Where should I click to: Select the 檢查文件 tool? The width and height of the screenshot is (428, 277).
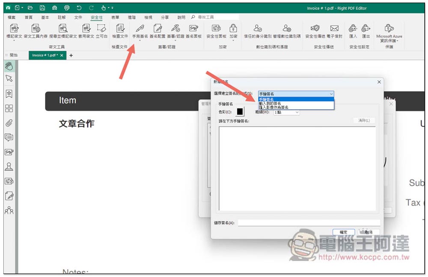120,29
